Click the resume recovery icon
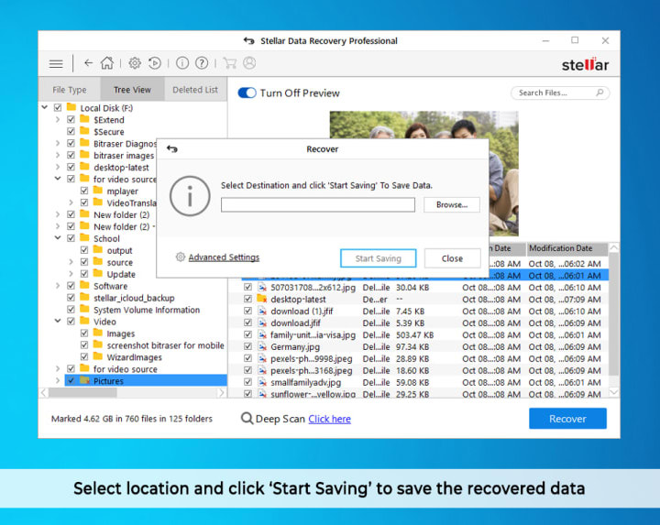 point(155,63)
